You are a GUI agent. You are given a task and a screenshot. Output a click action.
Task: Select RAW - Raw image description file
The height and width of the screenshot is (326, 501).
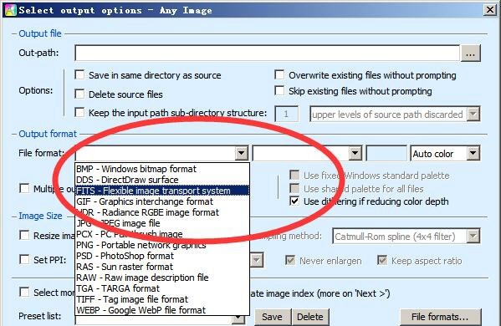pos(162,278)
